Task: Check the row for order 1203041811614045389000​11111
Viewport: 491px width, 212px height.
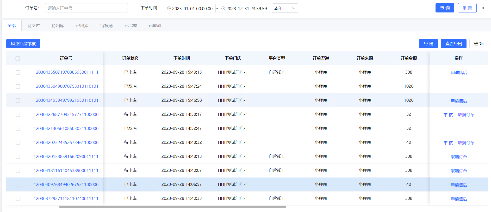Action: pyautogui.click(x=18, y=171)
